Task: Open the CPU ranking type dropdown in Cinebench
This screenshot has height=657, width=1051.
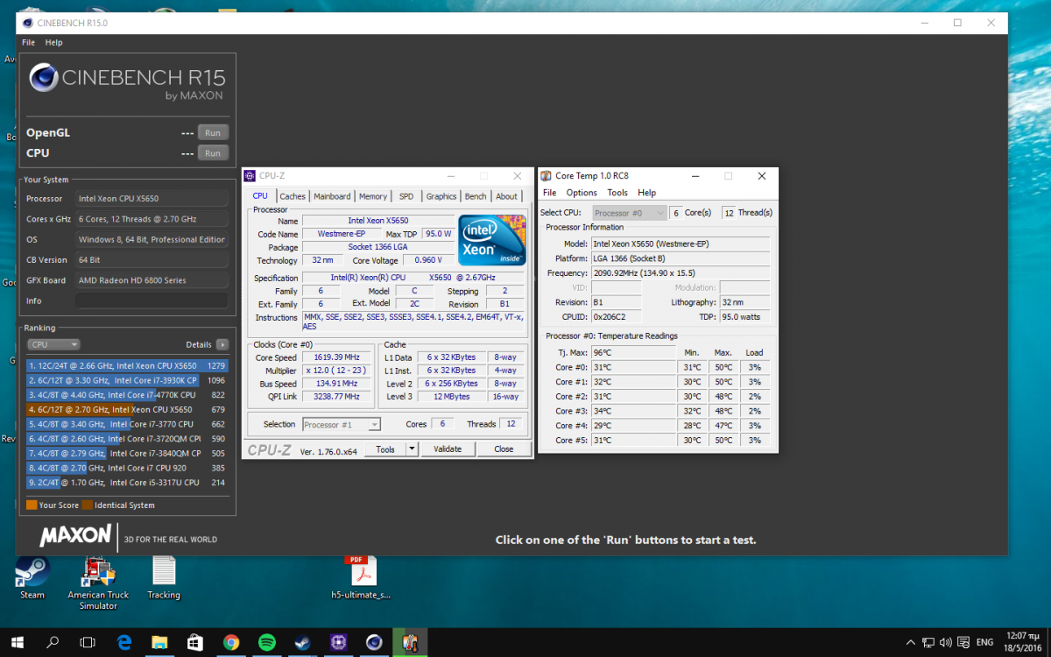Action: coord(53,345)
